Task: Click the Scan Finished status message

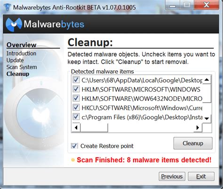Action: (144, 160)
